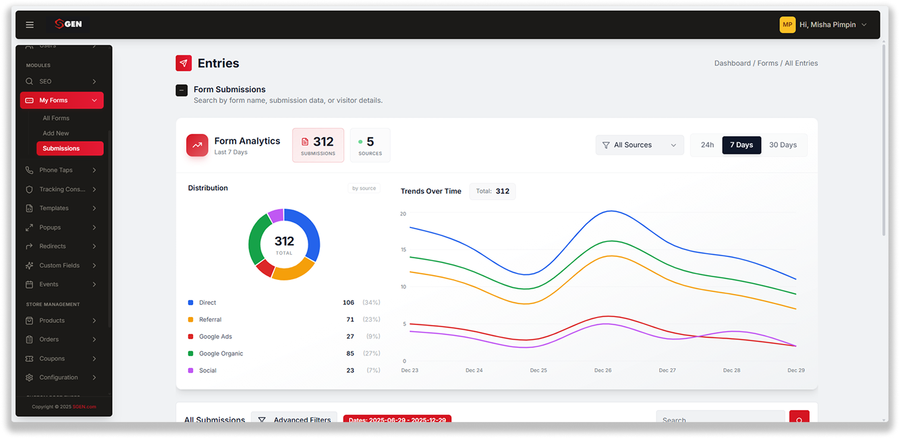Select the 24h time range
The width and height of the screenshot is (900, 439).
coord(707,145)
